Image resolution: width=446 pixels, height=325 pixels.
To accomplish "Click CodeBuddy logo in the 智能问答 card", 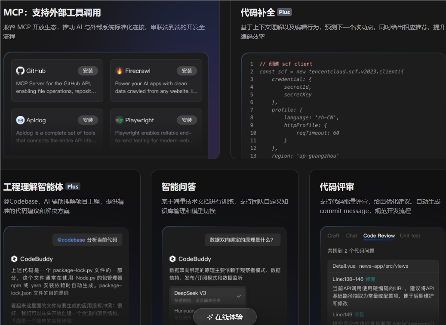I will point(172,259).
